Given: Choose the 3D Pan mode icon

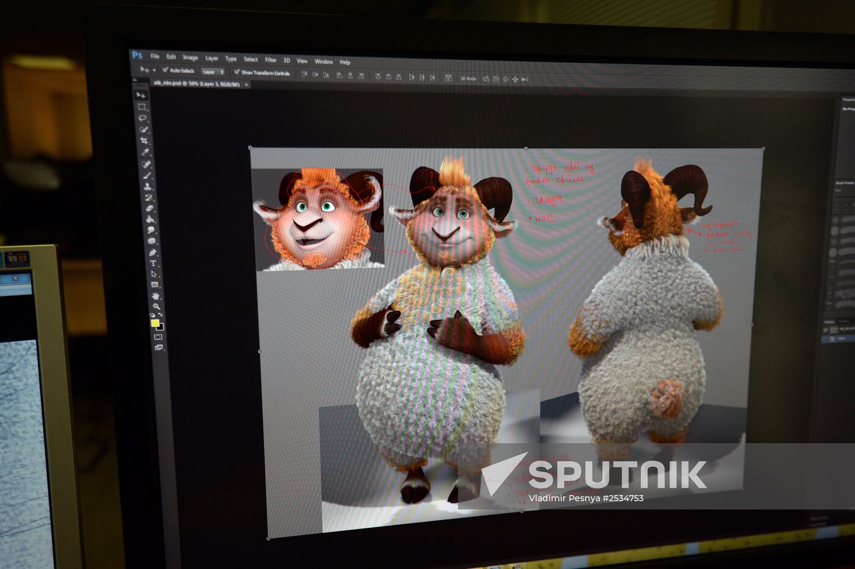Looking at the screenshot, I should click(506, 79).
